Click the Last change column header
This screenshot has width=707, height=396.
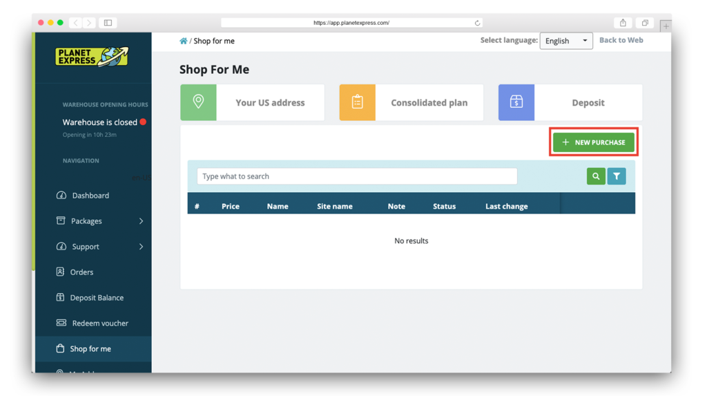(x=506, y=207)
